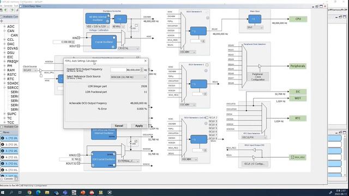349x196 pixels.
Task: Toggle 48 MHz Internal Oscillator enable checkbox
Action: tap(109, 16)
